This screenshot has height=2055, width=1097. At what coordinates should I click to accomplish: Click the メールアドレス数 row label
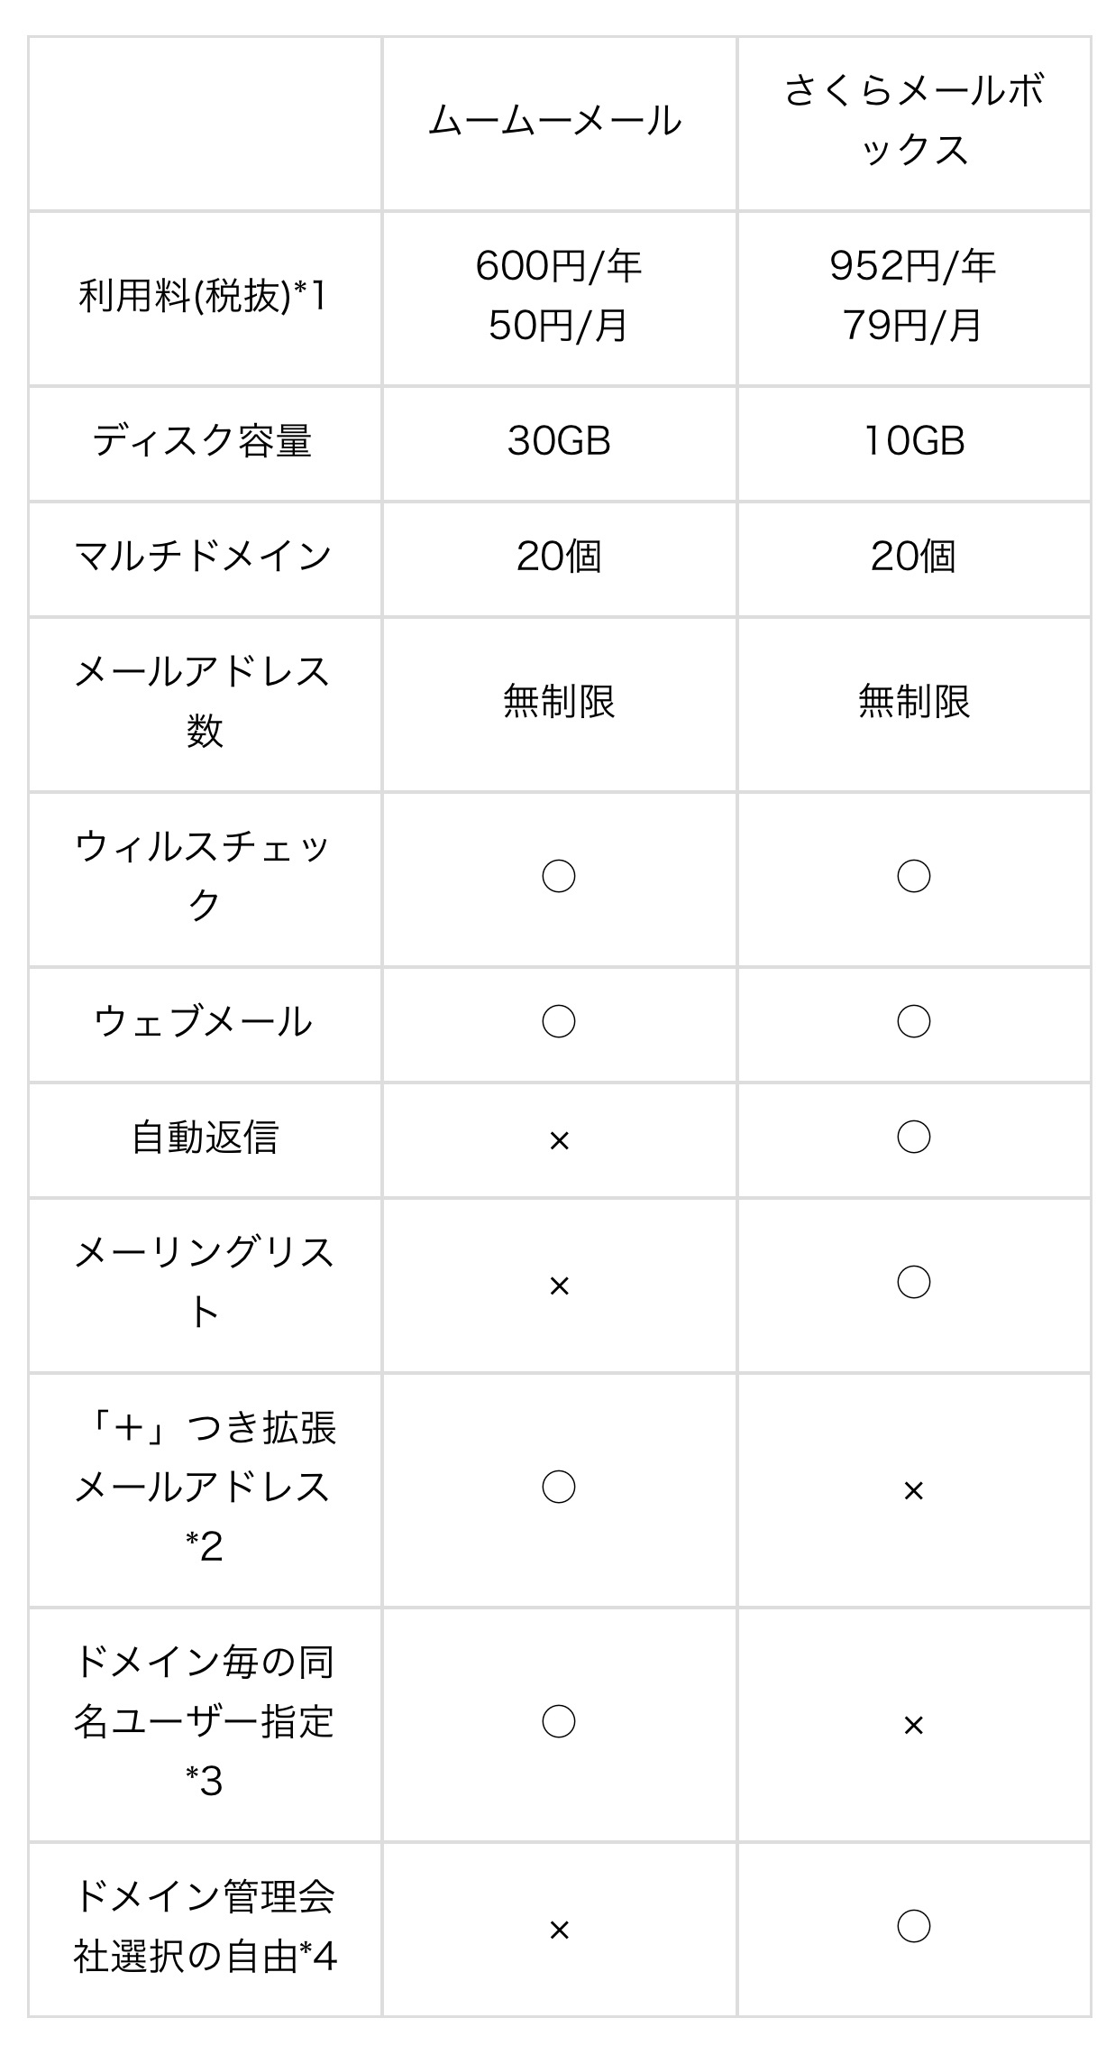point(204,701)
